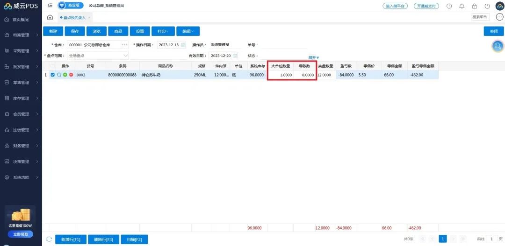Click the 搜索菜单 search field
This screenshot has width=505, height=246.
(x=480, y=17)
